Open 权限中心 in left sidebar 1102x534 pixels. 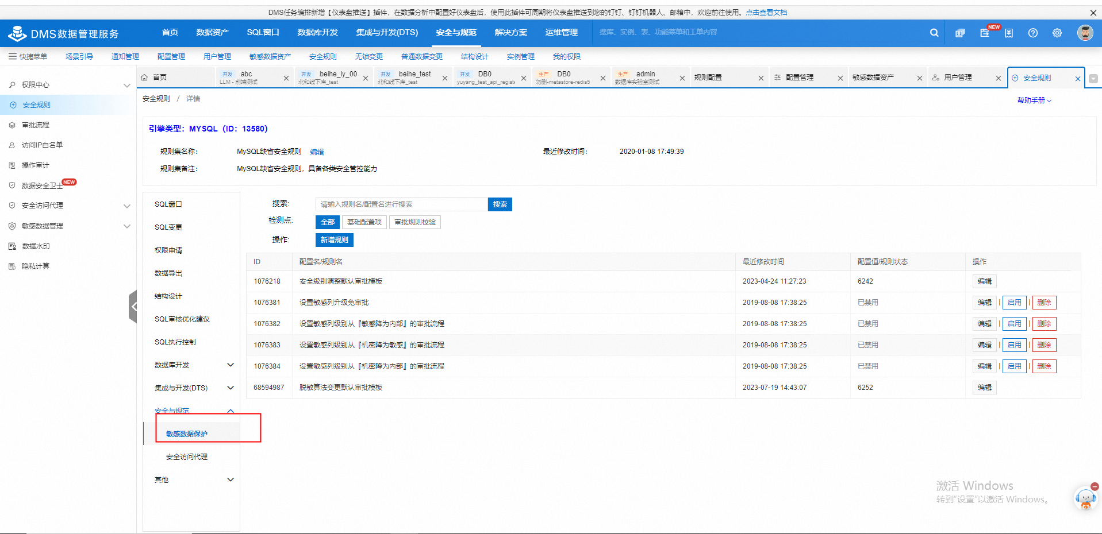pos(36,84)
